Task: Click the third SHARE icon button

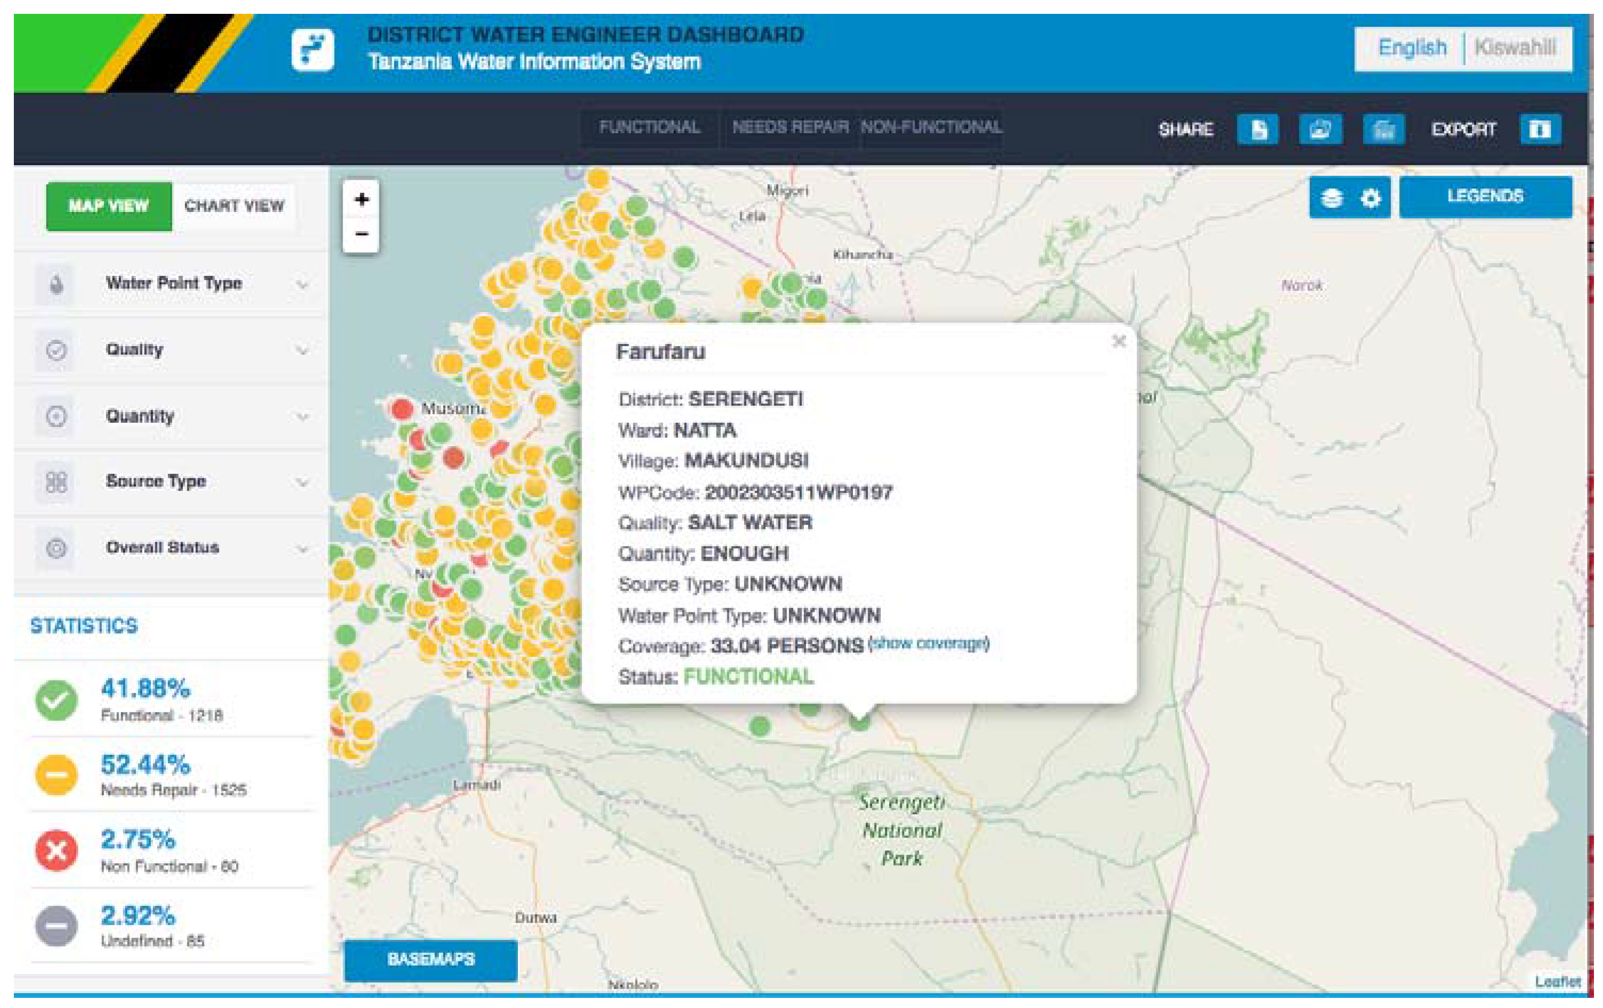Action: pos(1384,129)
